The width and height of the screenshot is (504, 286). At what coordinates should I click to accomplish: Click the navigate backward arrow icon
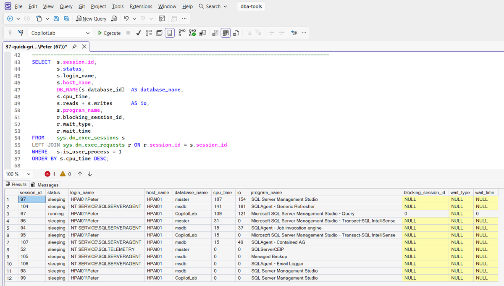pos(10,18)
